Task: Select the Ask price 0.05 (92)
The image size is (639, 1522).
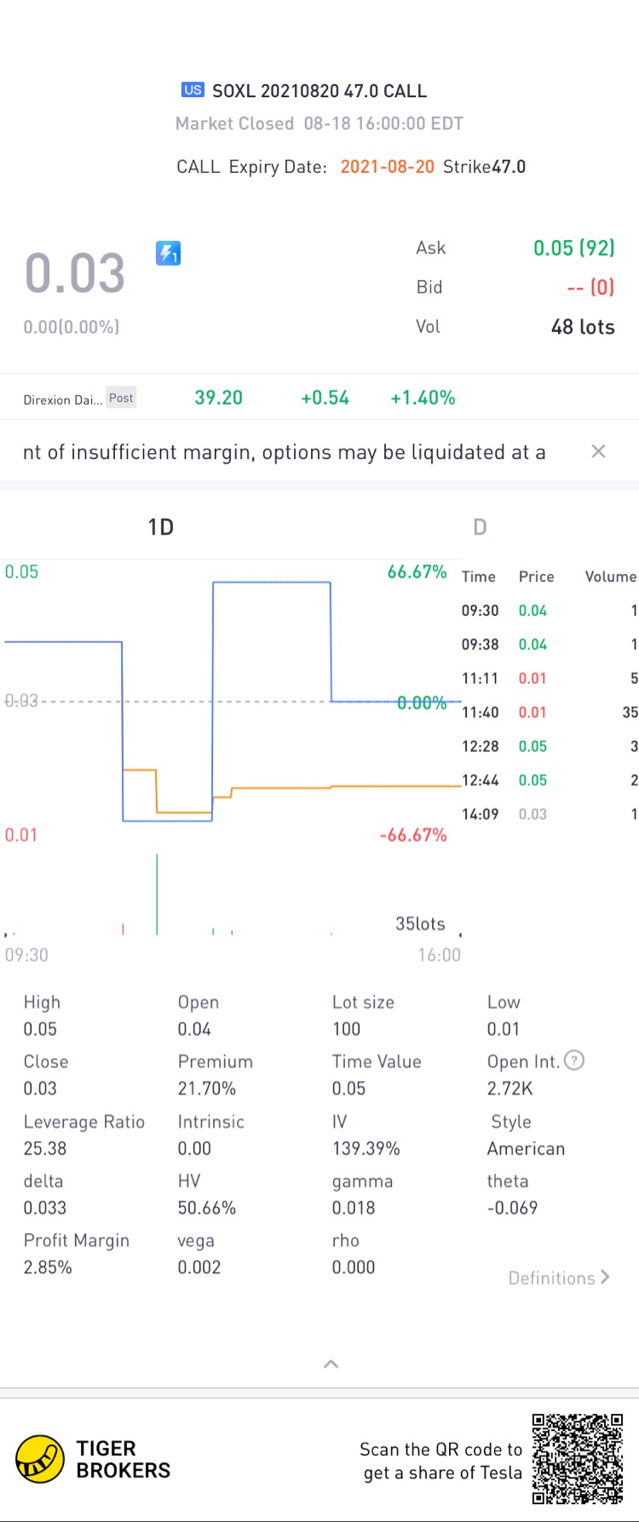Action: (573, 248)
